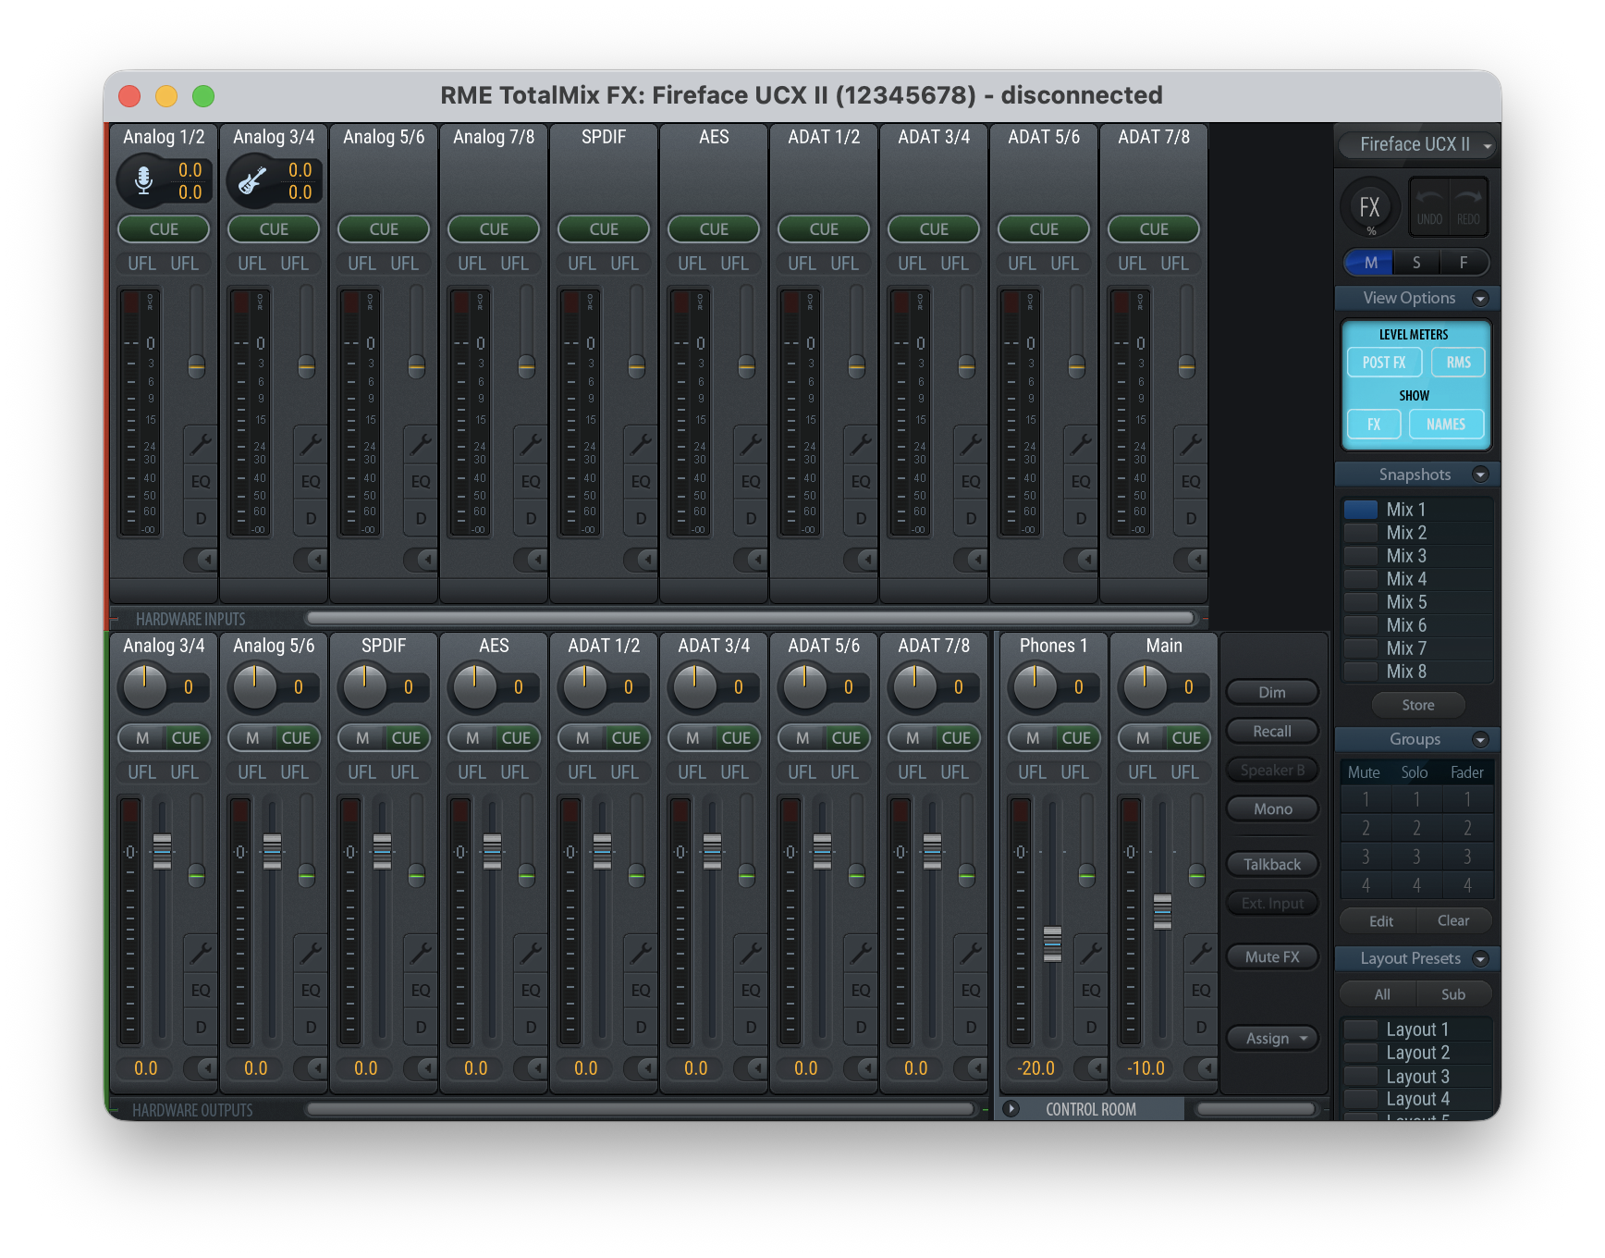Screen dimensions: 1605x1258
Task: Mute the Phones 1 output channel
Action: (x=1033, y=738)
